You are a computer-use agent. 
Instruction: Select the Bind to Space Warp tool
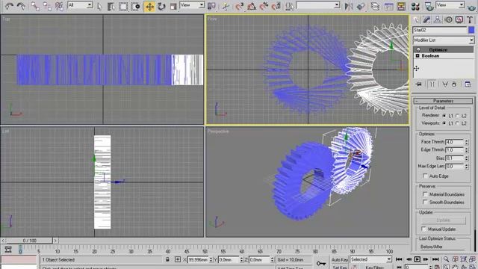point(59,6)
